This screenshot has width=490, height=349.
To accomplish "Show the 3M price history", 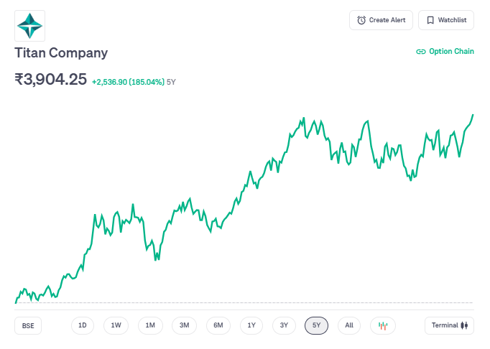I will (x=184, y=325).
